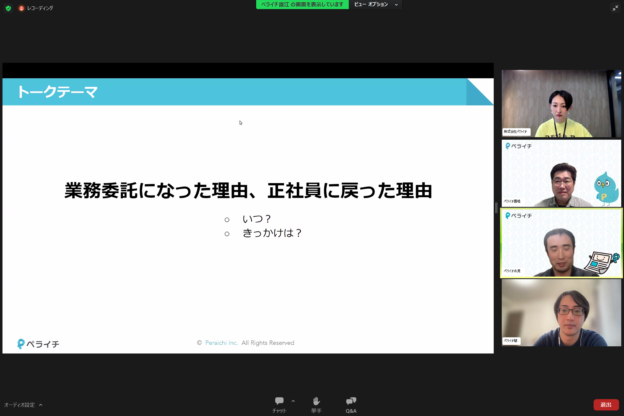This screenshot has width=624, height=416.
Task: Click the green encryption shield icon
Action: coord(8,8)
